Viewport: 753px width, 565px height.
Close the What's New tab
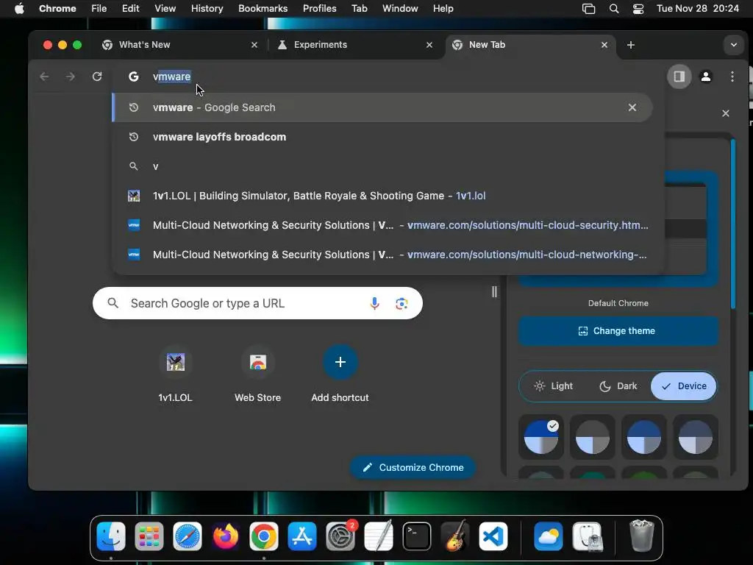(x=254, y=45)
